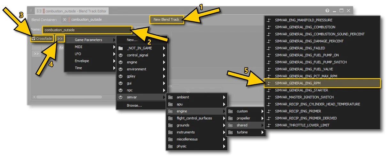Expand the shared folder submenu

click(246, 125)
